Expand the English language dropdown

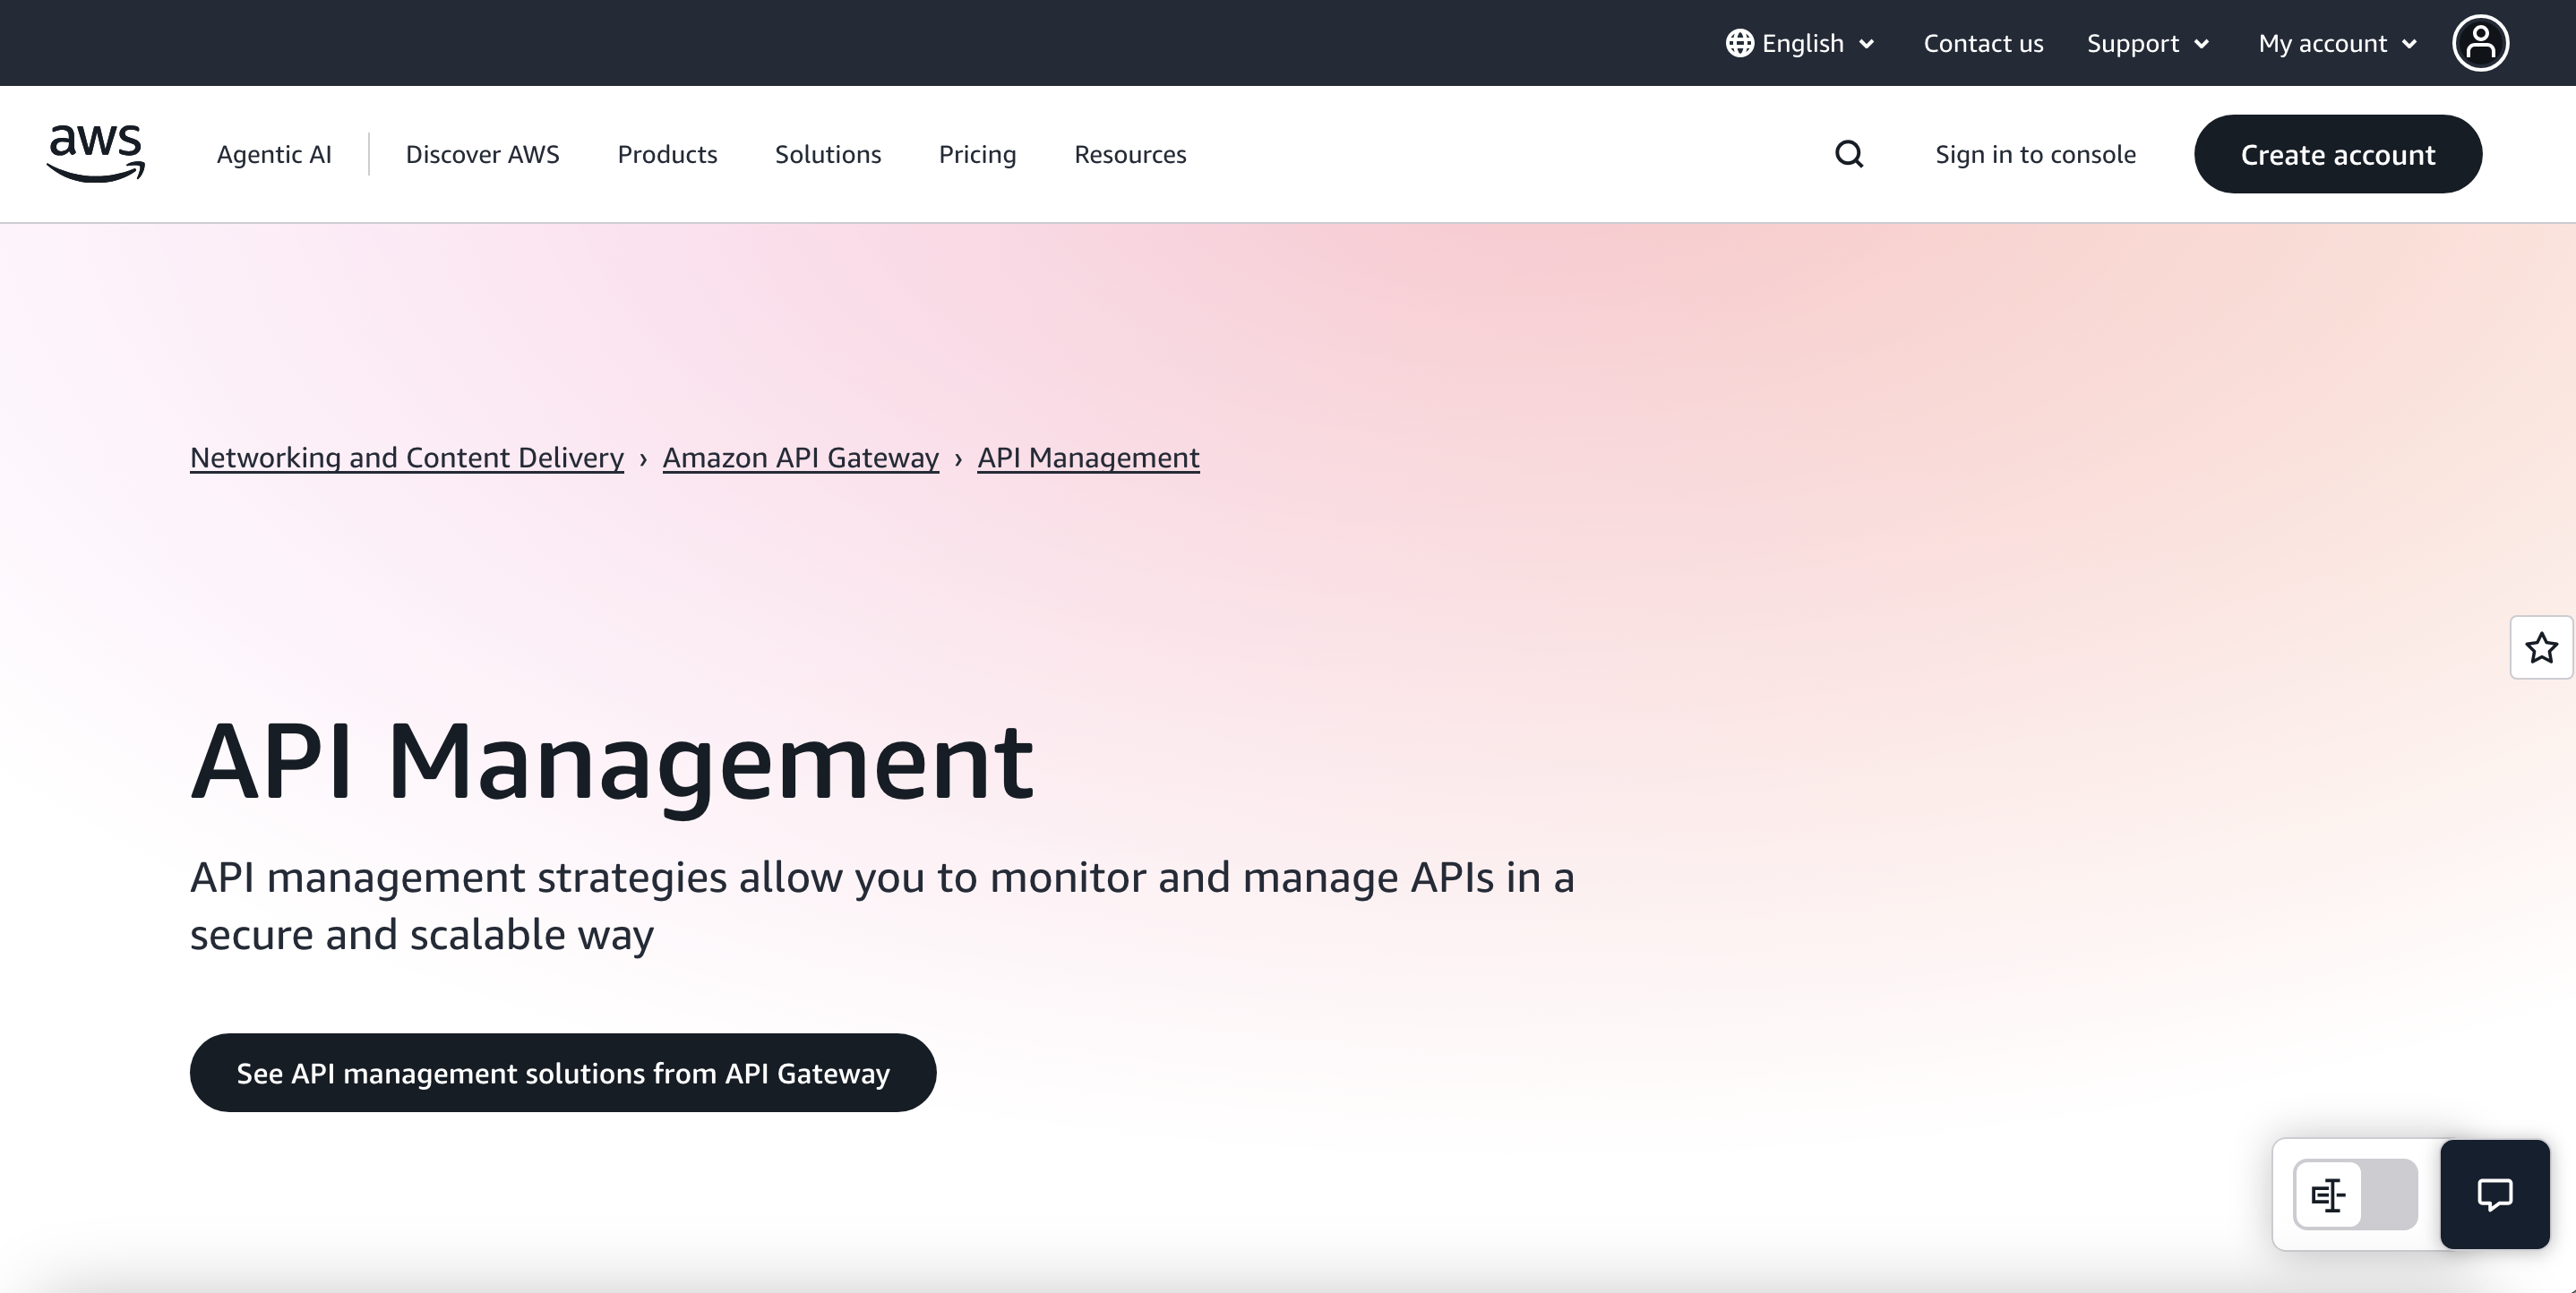(x=1800, y=43)
